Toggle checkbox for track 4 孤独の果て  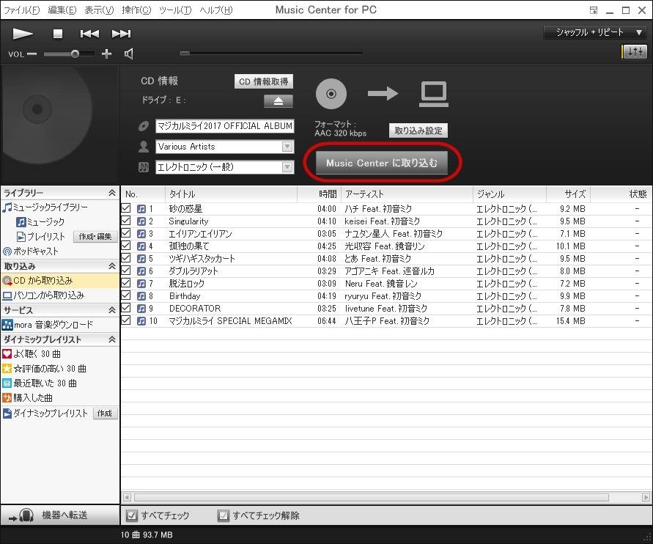pyautogui.click(x=126, y=246)
